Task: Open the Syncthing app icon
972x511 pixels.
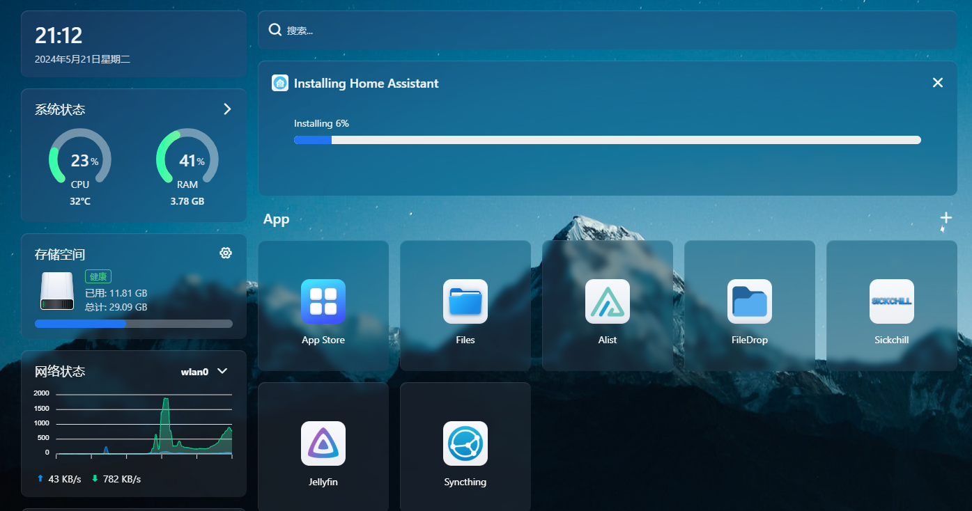Action: point(465,443)
